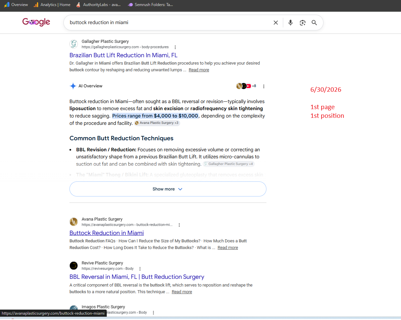Click Imagos Plastic Surgery site name
This screenshot has width=401, height=320.
click(x=103, y=307)
